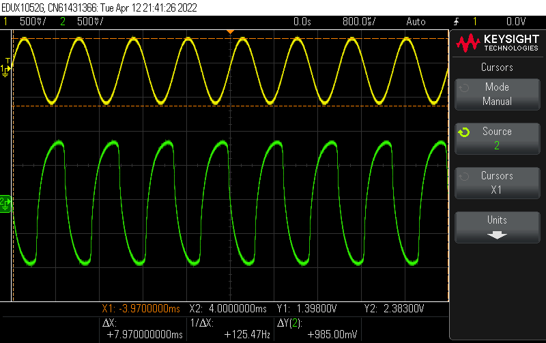Click the green rotary knob icon on Source

tap(463, 132)
